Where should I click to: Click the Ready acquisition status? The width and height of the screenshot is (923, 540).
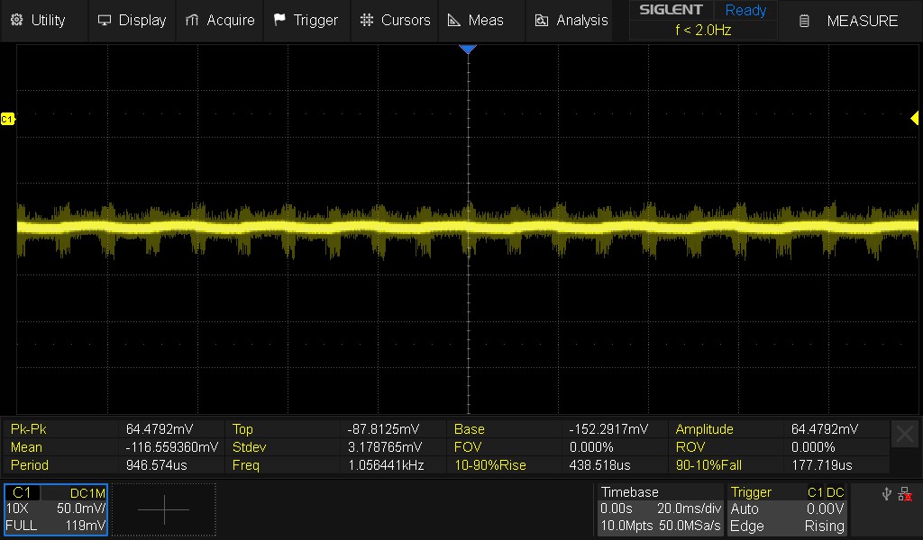tap(745, 10)
